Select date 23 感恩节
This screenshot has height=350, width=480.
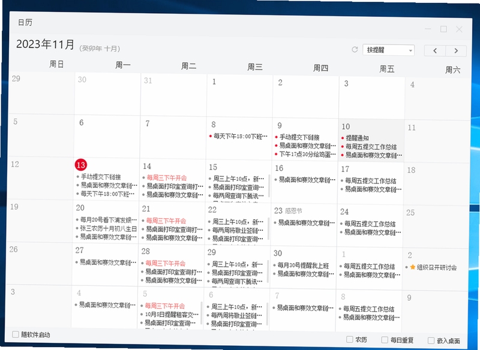288,210
